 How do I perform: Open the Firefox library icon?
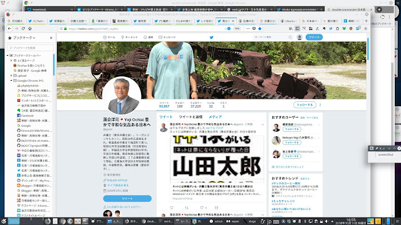click(291, 29)
